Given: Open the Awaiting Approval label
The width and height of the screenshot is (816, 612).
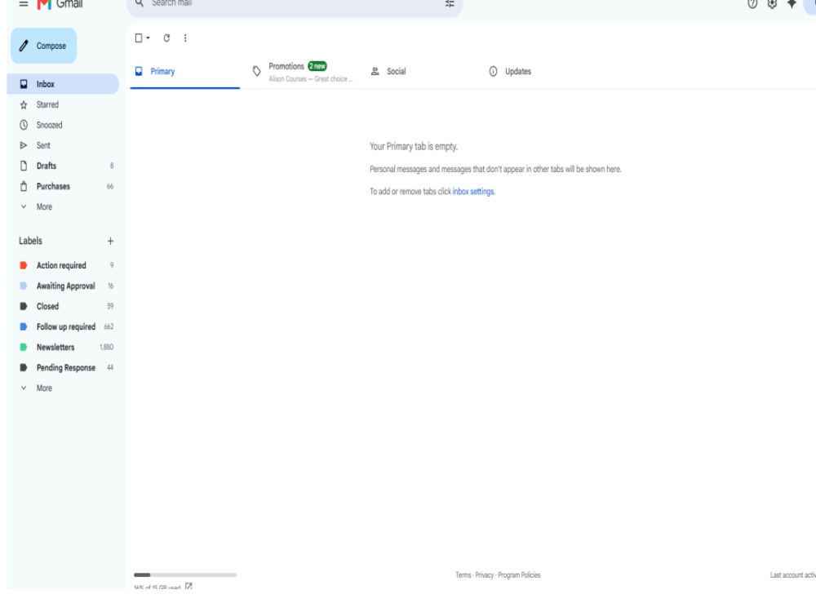Looking at the screenshot, I should pos(63,286).
